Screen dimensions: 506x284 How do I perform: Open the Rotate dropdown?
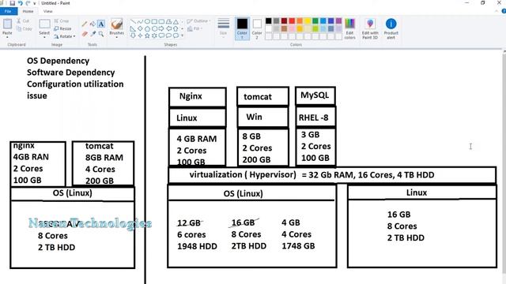[65, 36]
